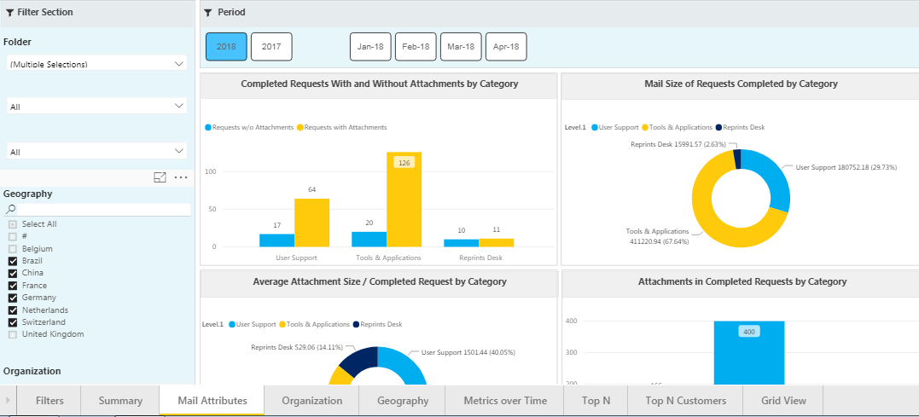
Task: Click inside the Geography search field
Action: [104, 210]
